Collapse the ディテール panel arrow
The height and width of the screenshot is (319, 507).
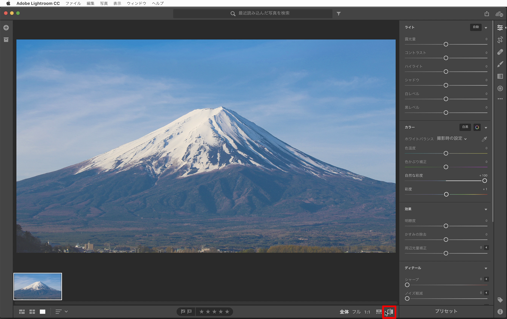[486, 268]
